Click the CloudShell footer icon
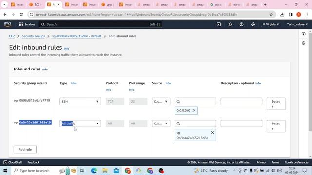 coord(5,162)
